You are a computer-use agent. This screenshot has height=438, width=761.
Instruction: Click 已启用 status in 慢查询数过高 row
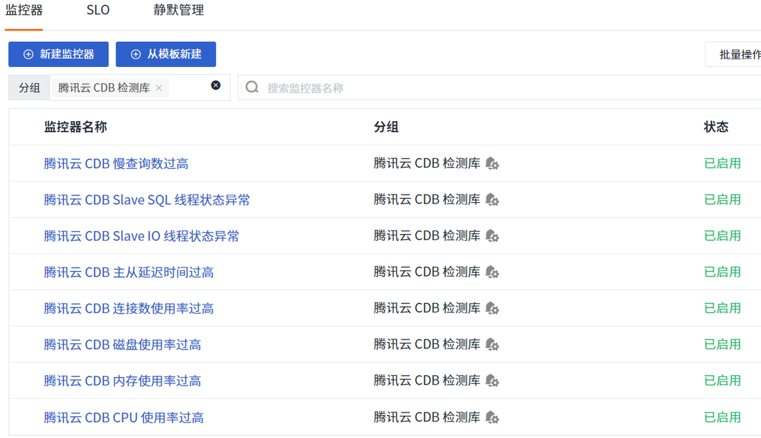pos(722,164)
